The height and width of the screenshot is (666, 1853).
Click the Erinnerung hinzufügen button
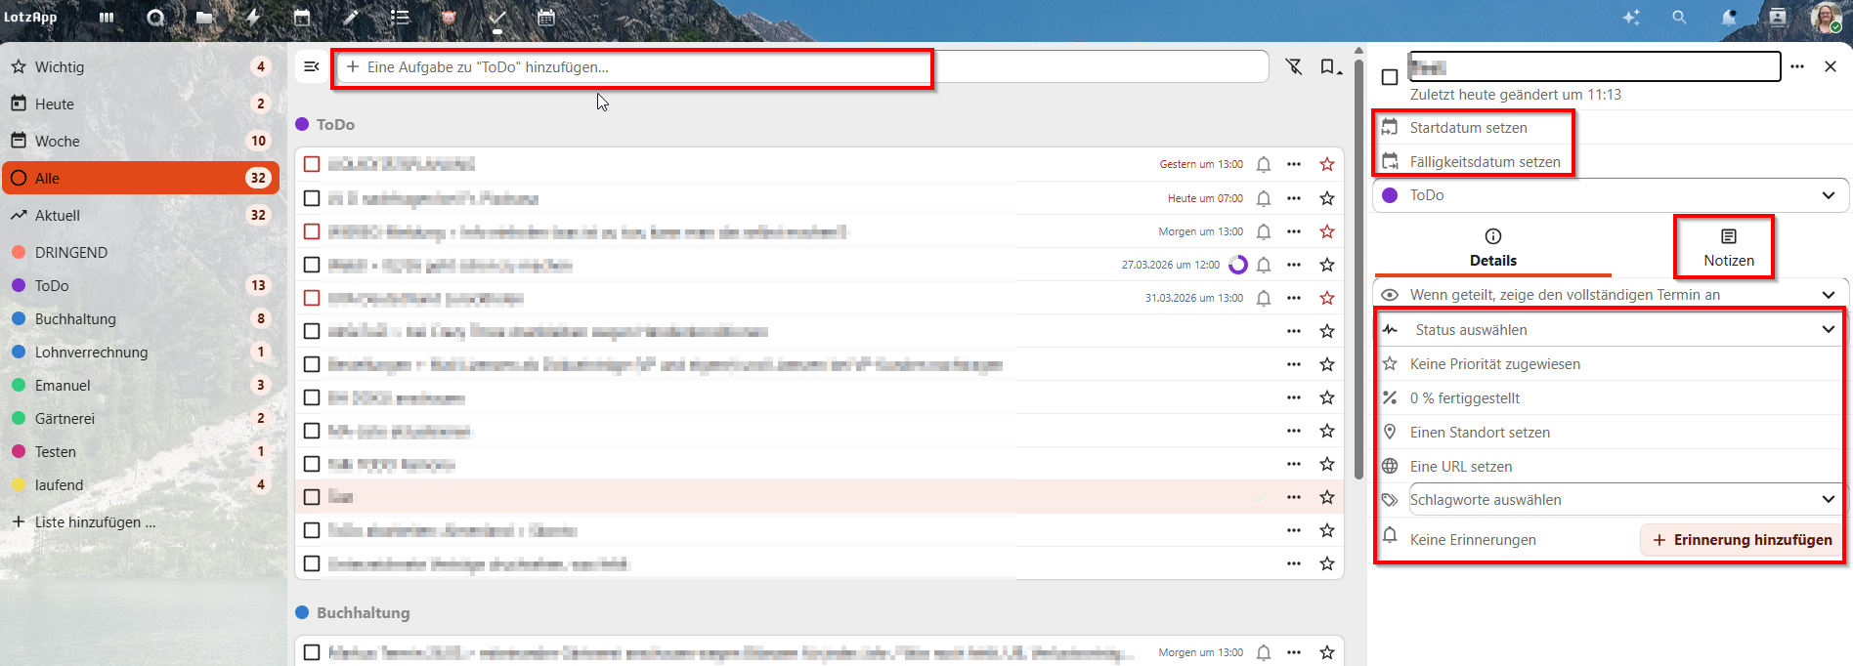click(x=1742, y=540)
